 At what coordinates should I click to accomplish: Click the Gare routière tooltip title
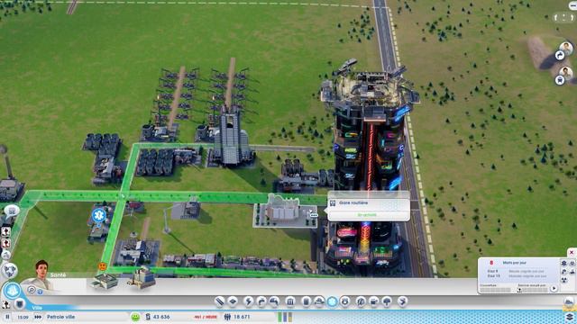click(x=353, y=202)
